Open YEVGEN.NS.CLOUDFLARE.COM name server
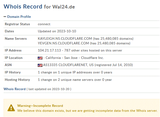The width and height of the screenshot is (160, 117). (63, 43)
